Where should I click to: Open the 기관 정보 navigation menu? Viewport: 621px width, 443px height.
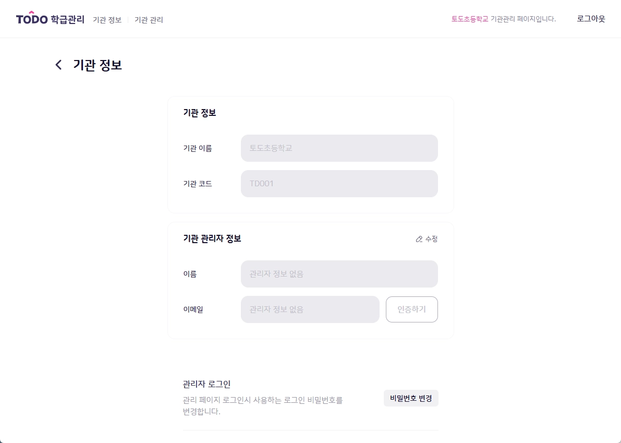click(x=107, y=20)
